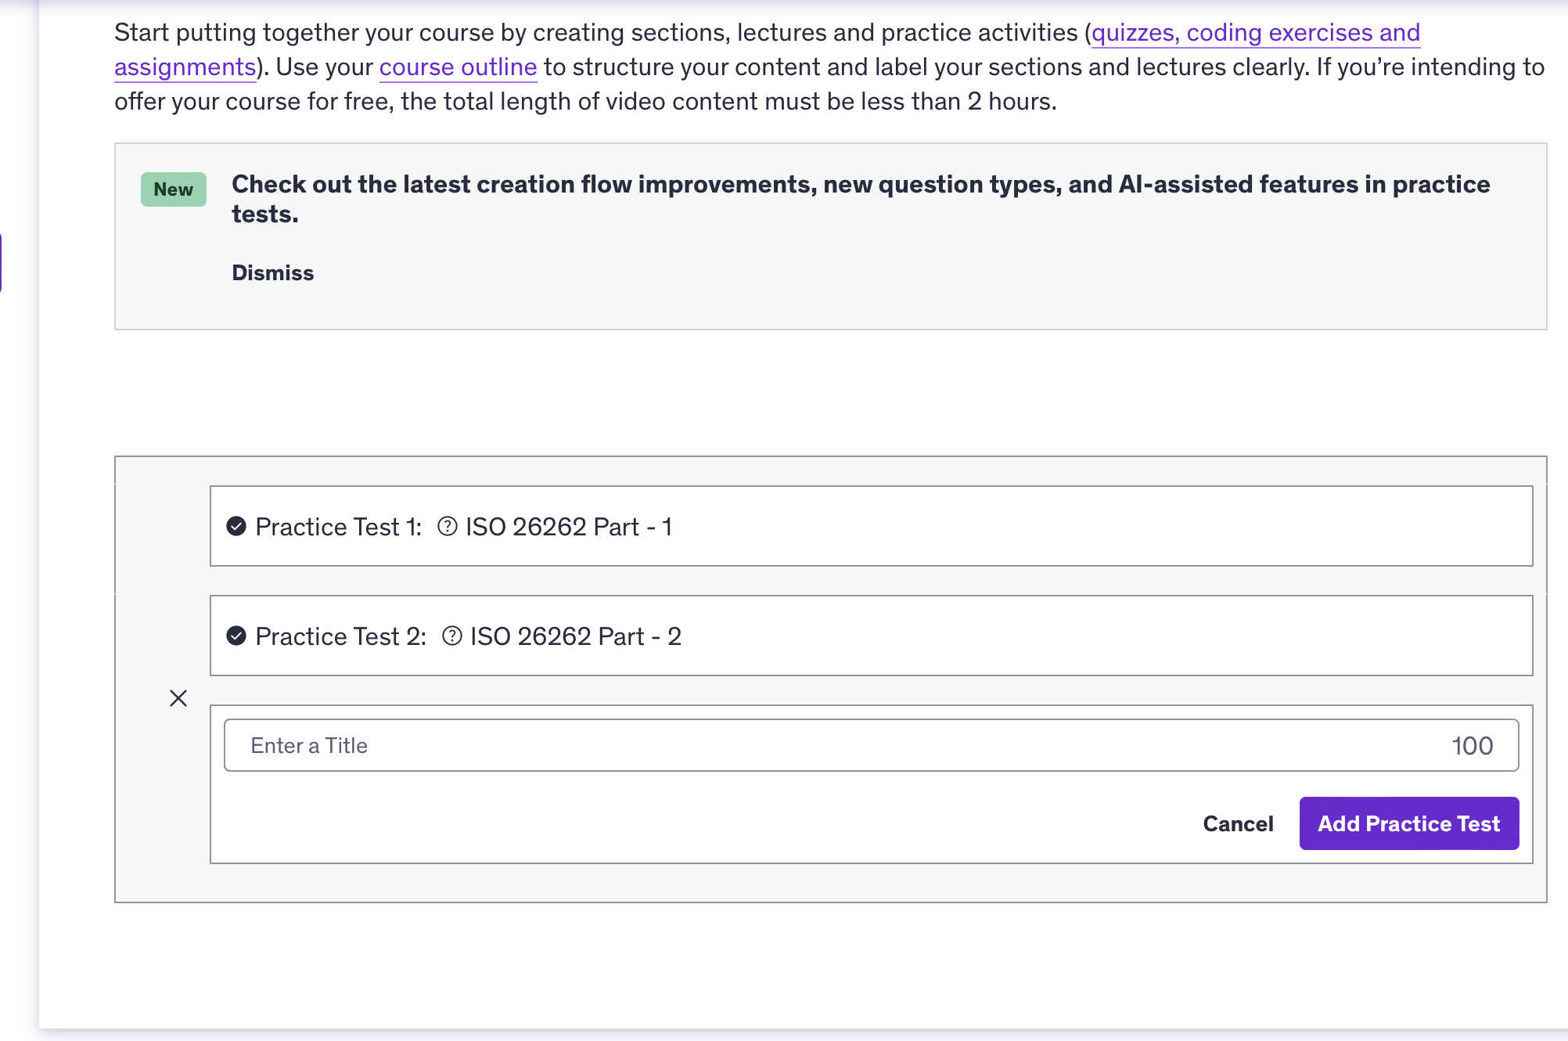Click the question-mark icon before ISO 26262 Part - 2
Viewport: 1568px width, 1041px height.
(x=452, y=636)
